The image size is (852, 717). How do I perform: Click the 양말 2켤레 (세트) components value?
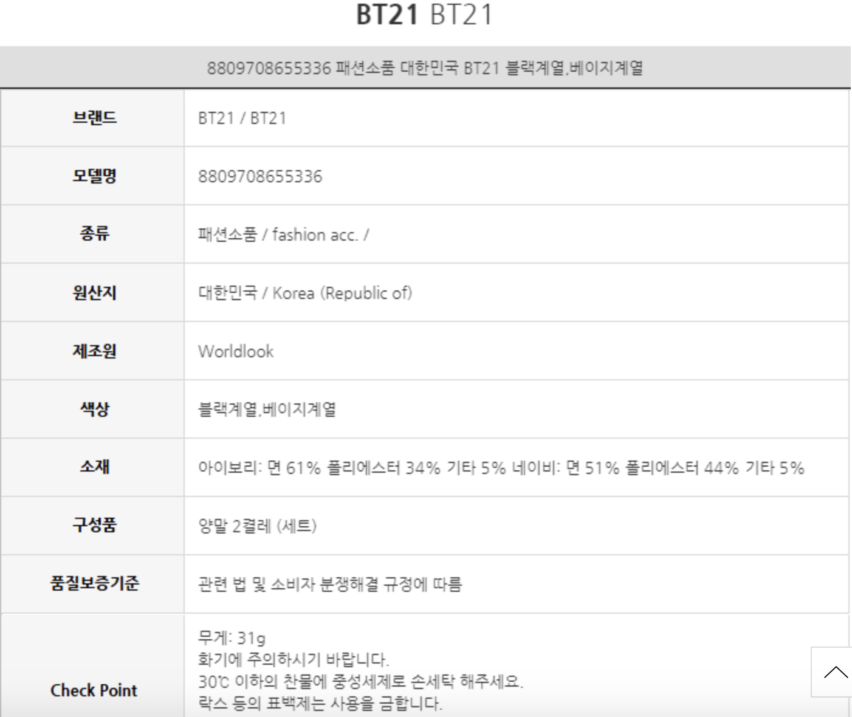[x=257, y=526]
